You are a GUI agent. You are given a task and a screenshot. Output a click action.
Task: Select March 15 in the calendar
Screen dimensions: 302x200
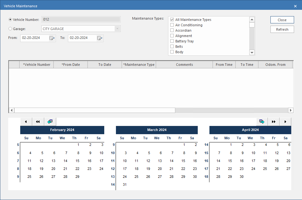[183, 161]
